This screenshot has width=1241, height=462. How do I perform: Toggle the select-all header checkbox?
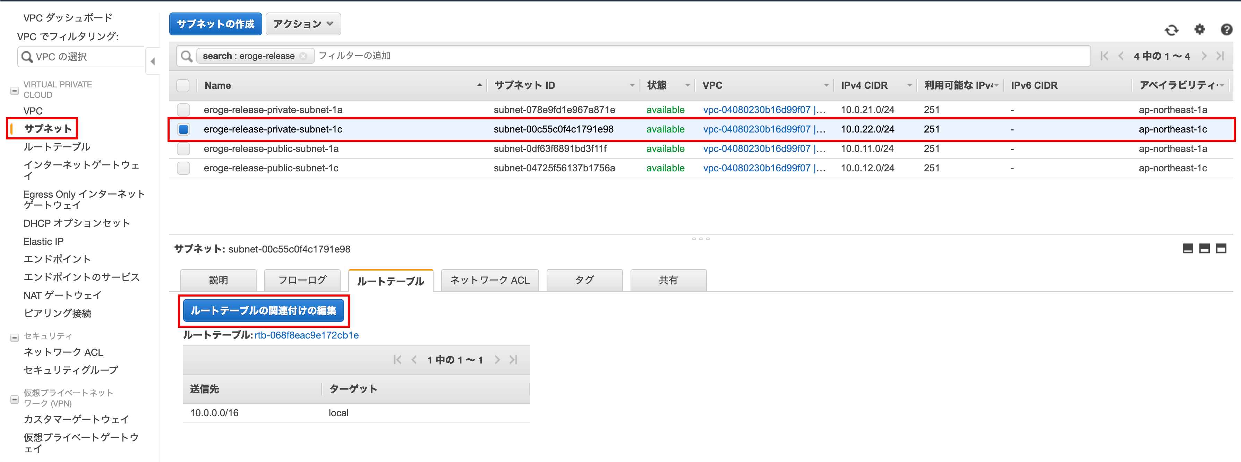[183, 85]
